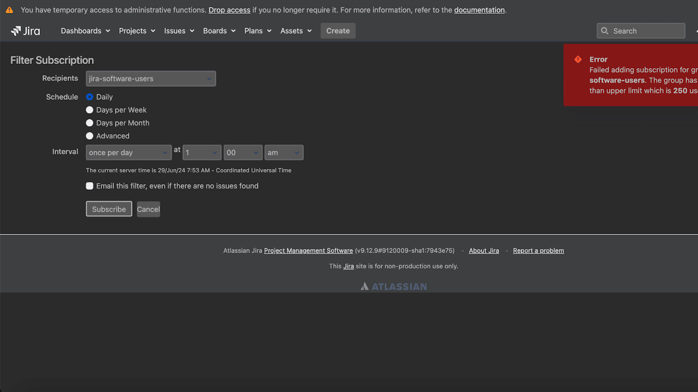Click the warning triangle in the admin banner
Screen dimensions: 698x392
[10, 9]
